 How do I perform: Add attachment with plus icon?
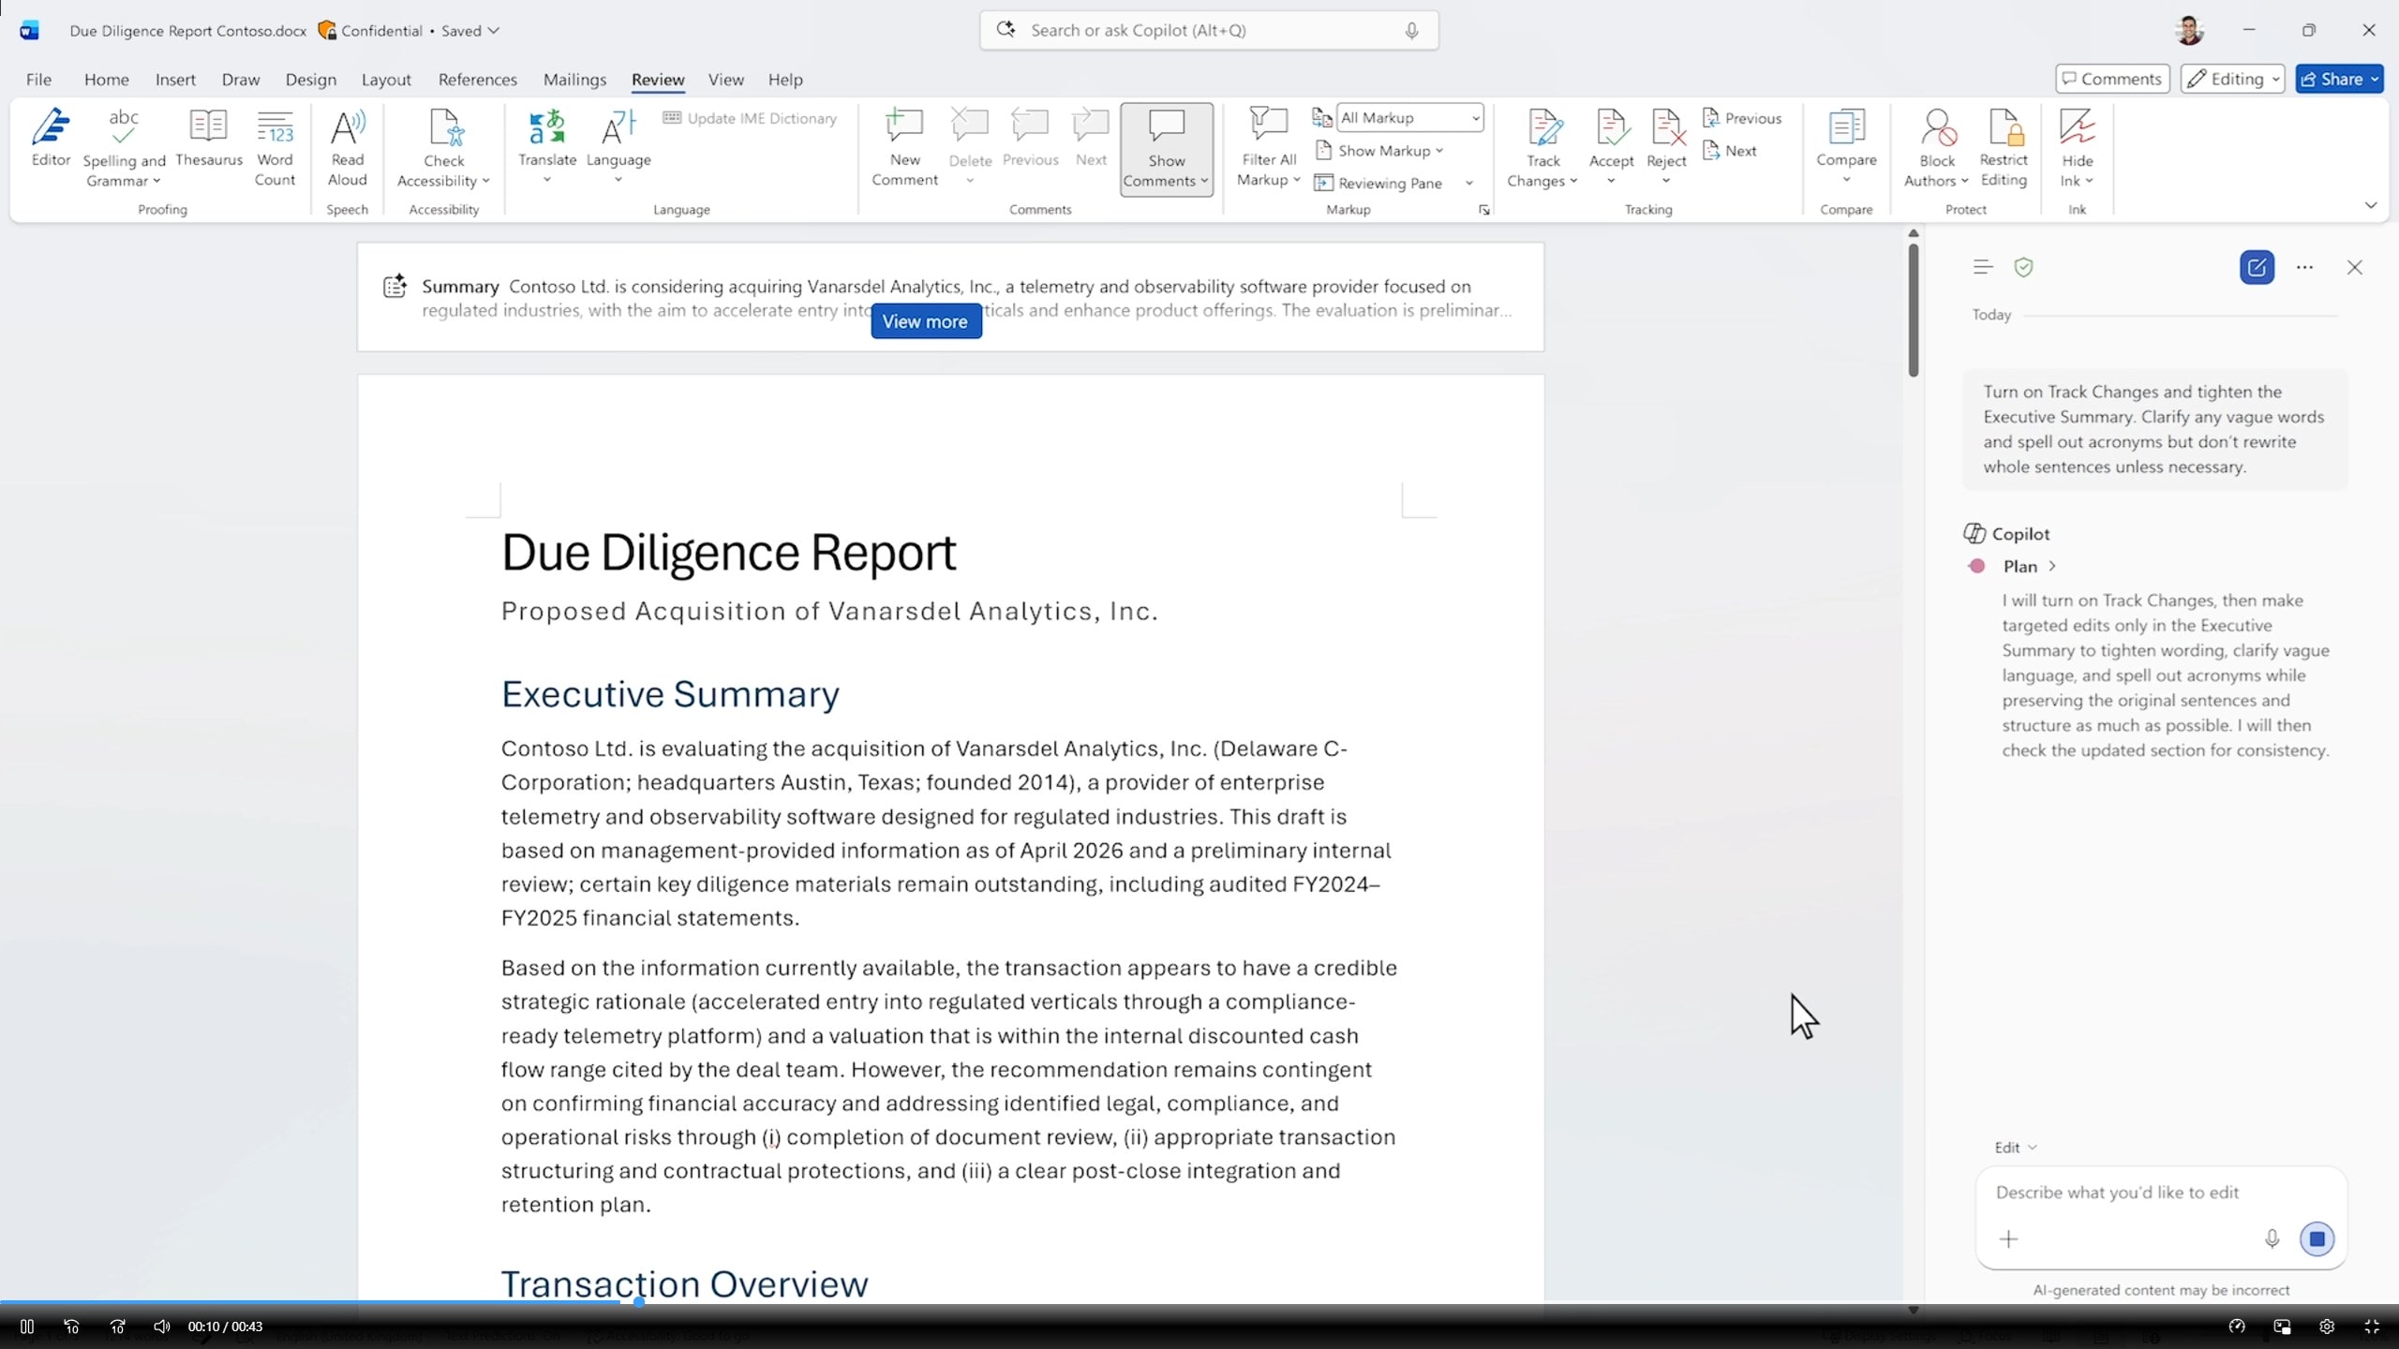pos(2008,1239)
